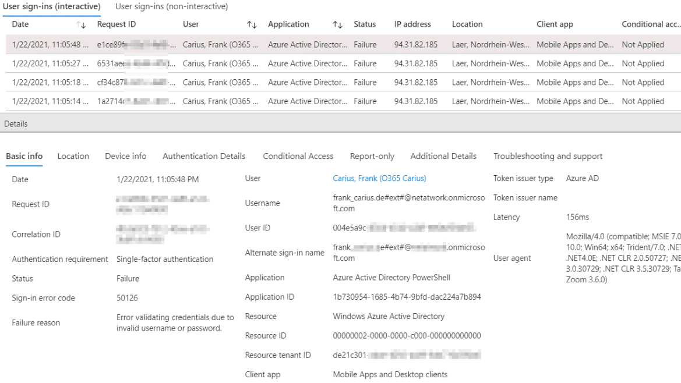Click the Location column header
This screenshot has width=681, height=383.
(467, 24)
